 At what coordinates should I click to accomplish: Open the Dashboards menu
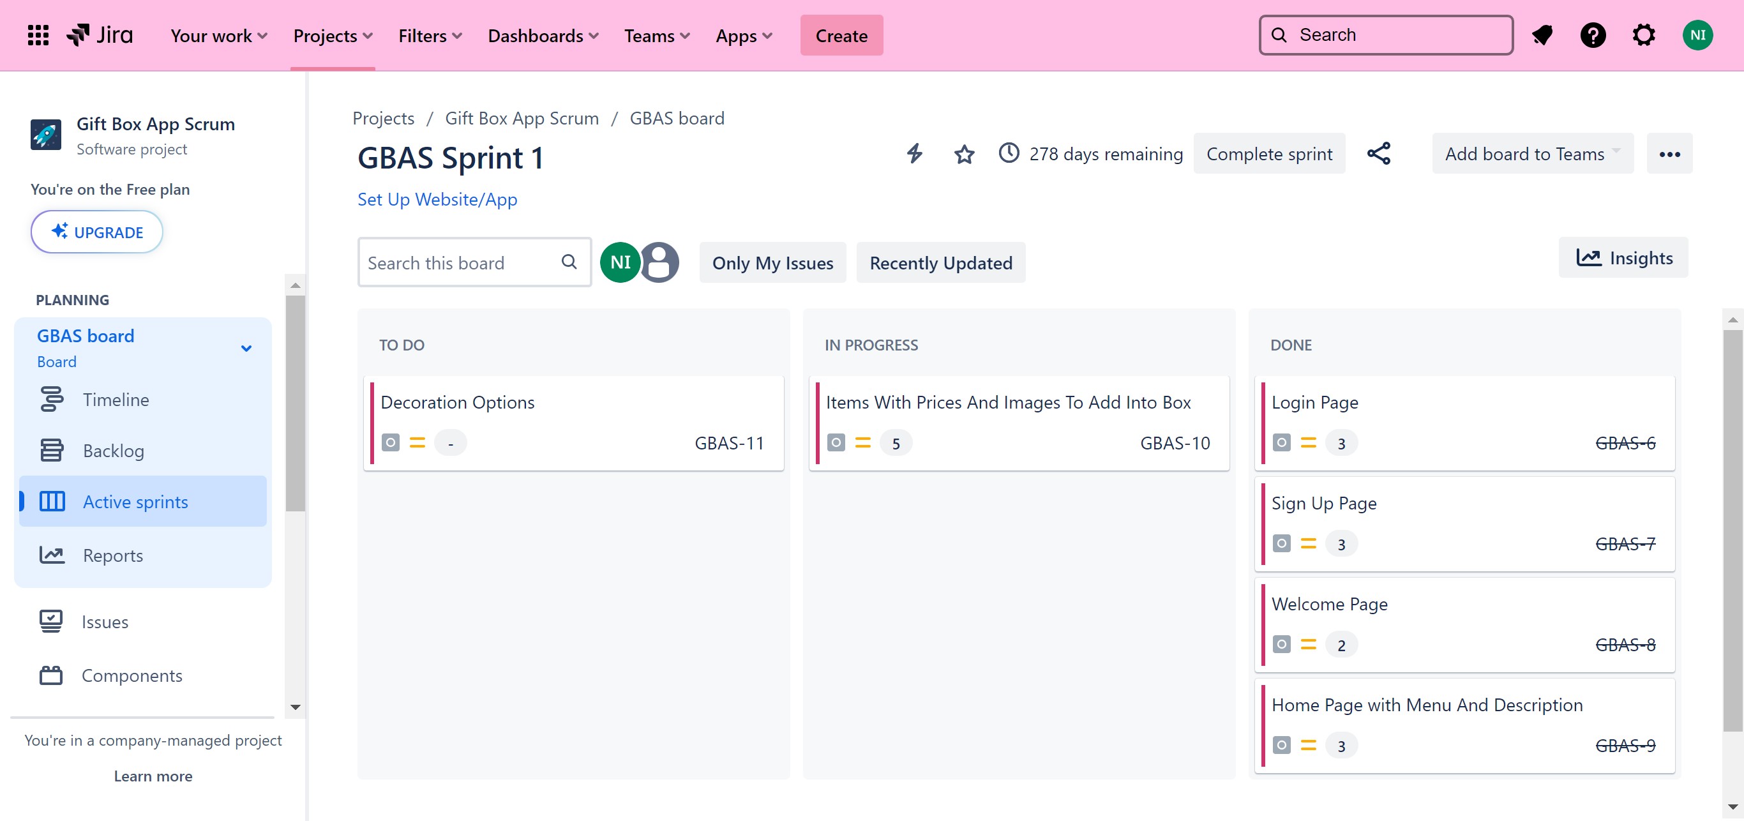pyautogui.click(x=543, y=36)
